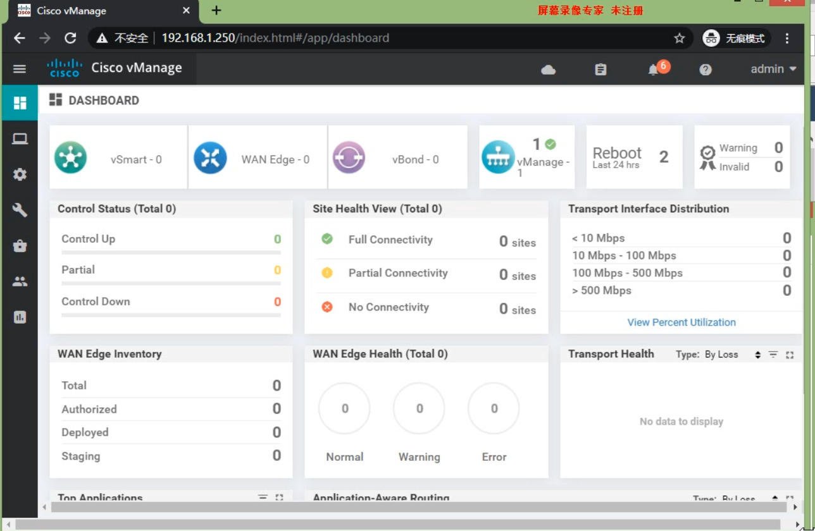Viewport: 815px width, 531px height.
Task: Open the Monitor sidebar icon
Action: (20, 139)
